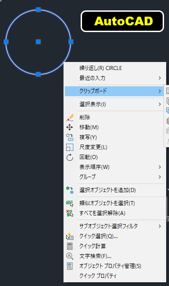169x286 pixels.
Task: Click the rotate icon beside 回転(O)
Action: [70, 157]
